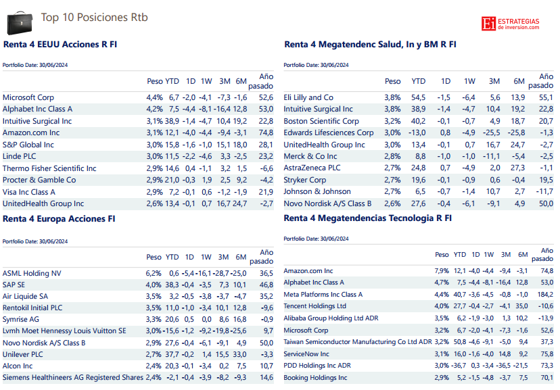Screen dimensions: 560x390
Task: Select the 'Renta 4 Europa Acciones FI' heading
Action: pos(59,219)
